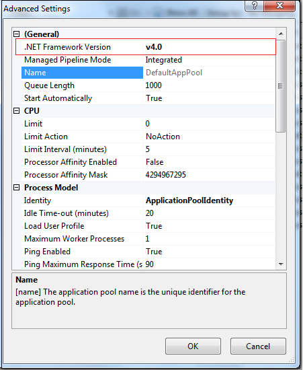Select the Ping Enabled property
This screenshot has width=303, height=370.
[82, 252]
